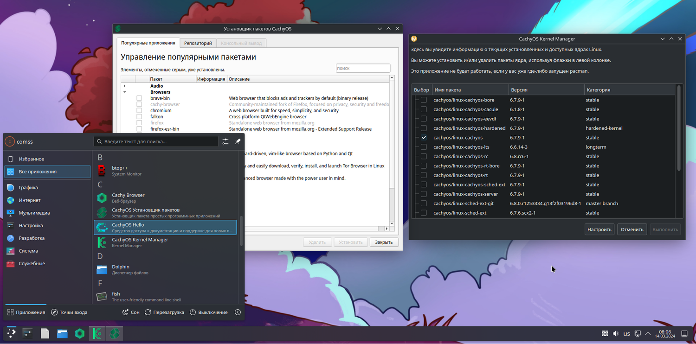Open the Избранное category in launcher
This screenshot has height=344, width=696.
(x=47, y=159)
